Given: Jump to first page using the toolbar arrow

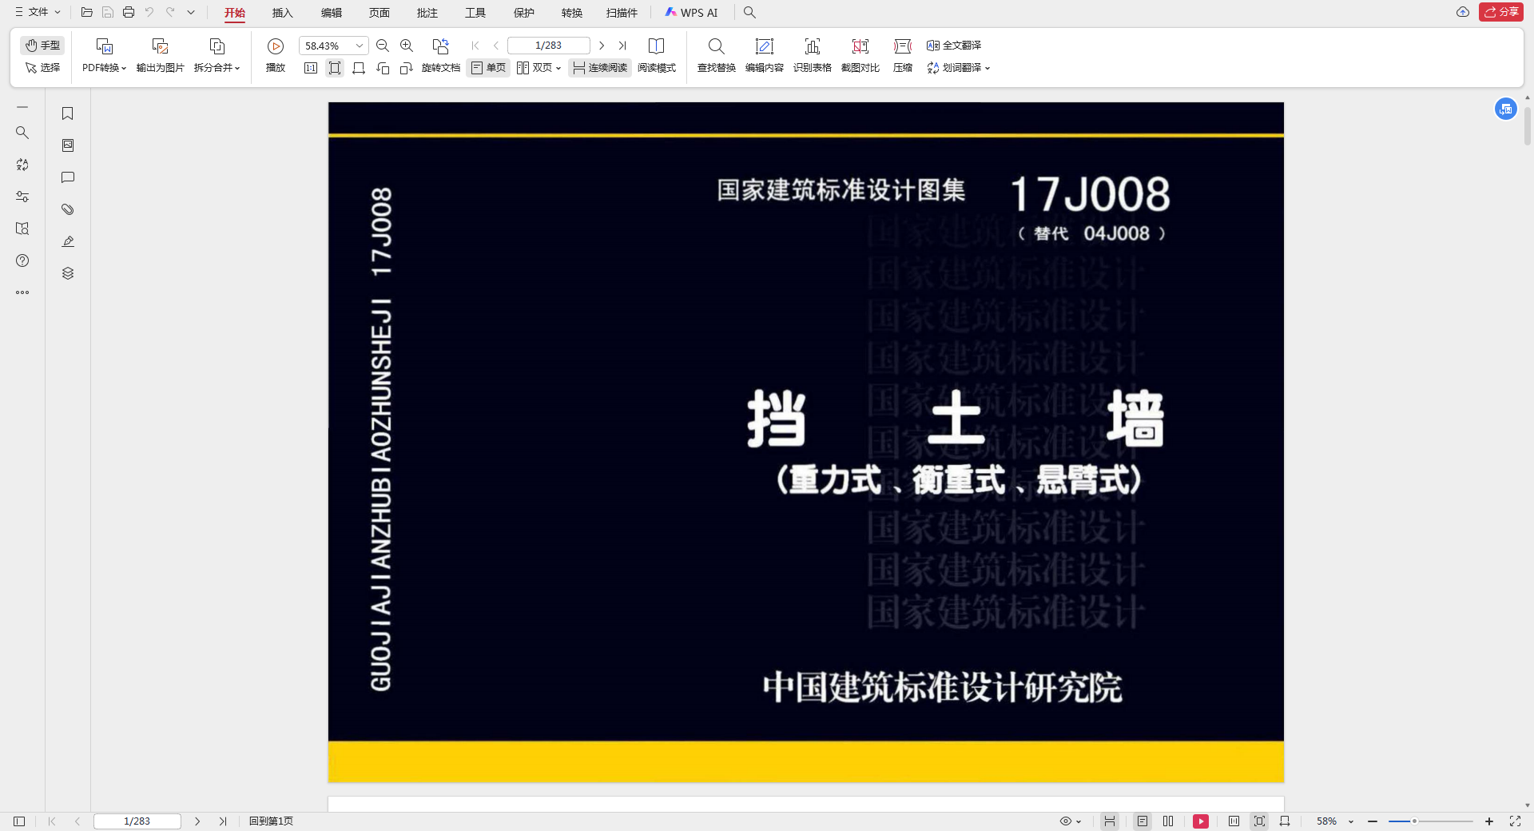Looking at the screenshot, I should pyautogui.click(x=475, y=46).
